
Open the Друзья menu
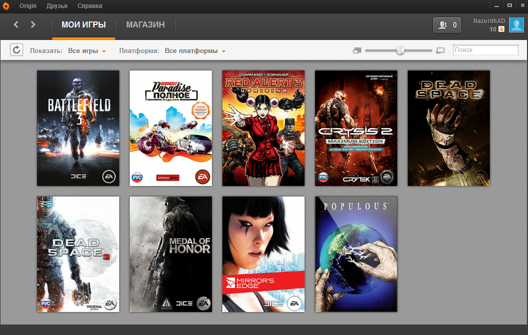pyautogui.click(x=57, y=6)
